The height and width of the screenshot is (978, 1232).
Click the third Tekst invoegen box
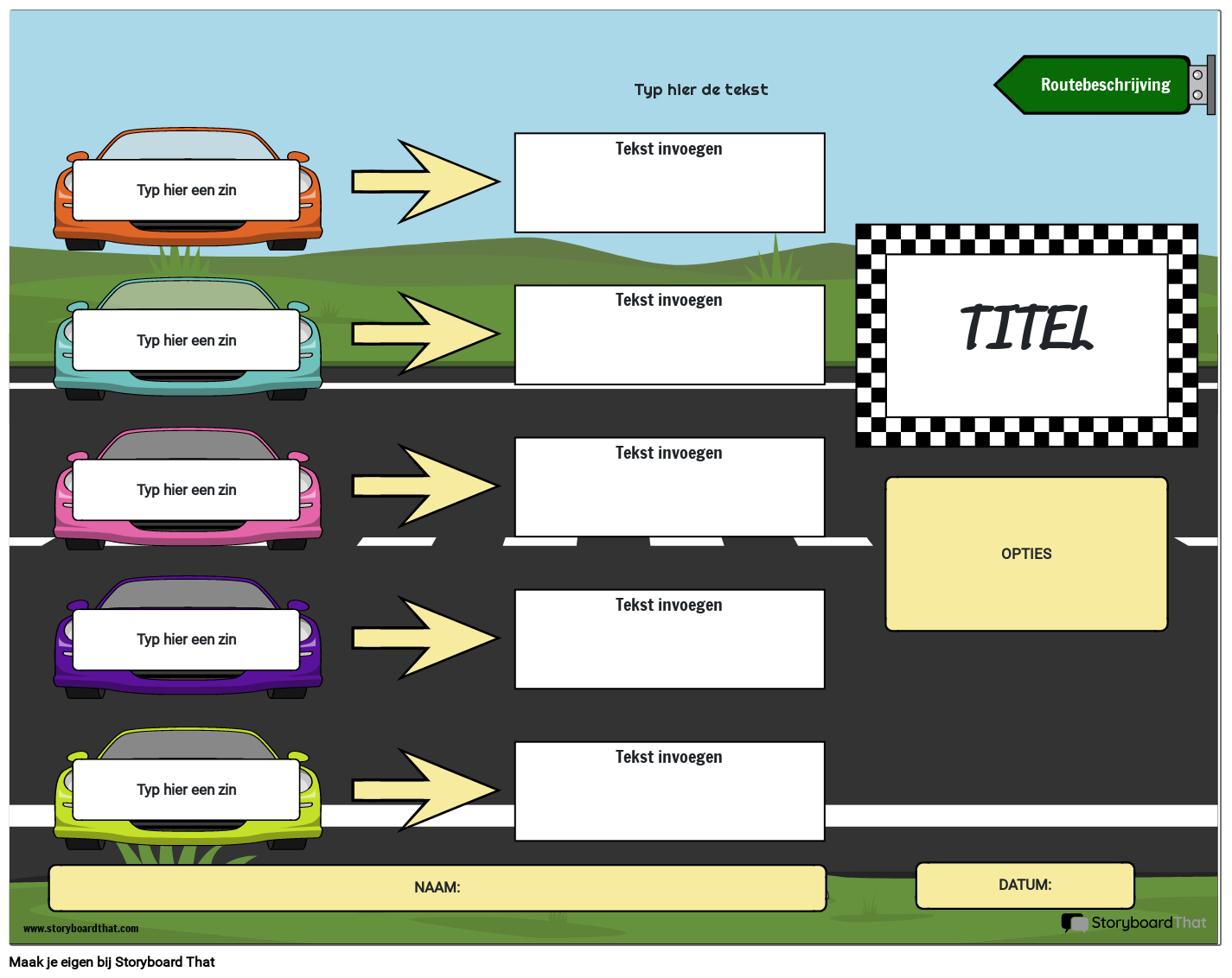pos(669,487)
